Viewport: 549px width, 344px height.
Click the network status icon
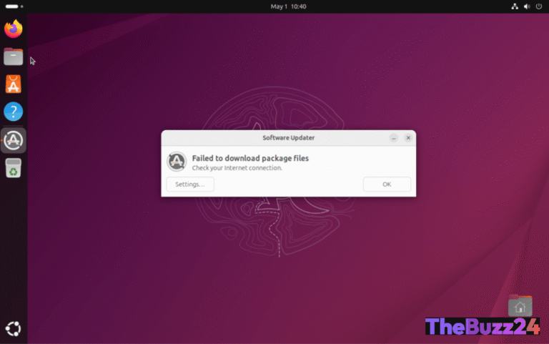515,6
